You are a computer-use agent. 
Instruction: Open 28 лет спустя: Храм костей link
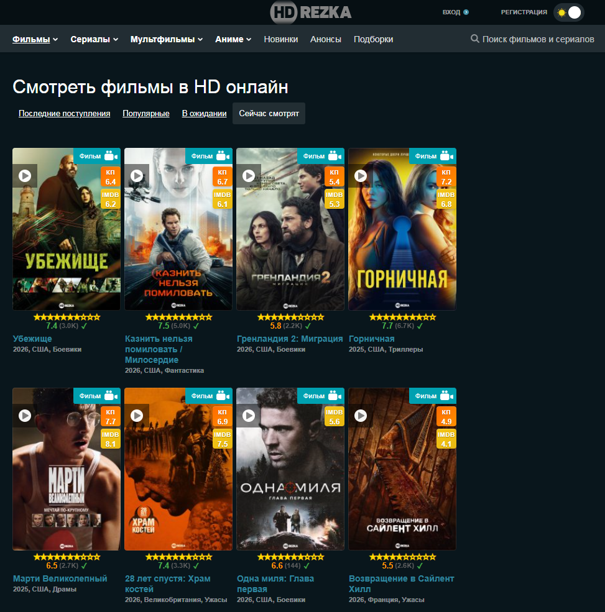pyautogui.click(x=167, y=584)
